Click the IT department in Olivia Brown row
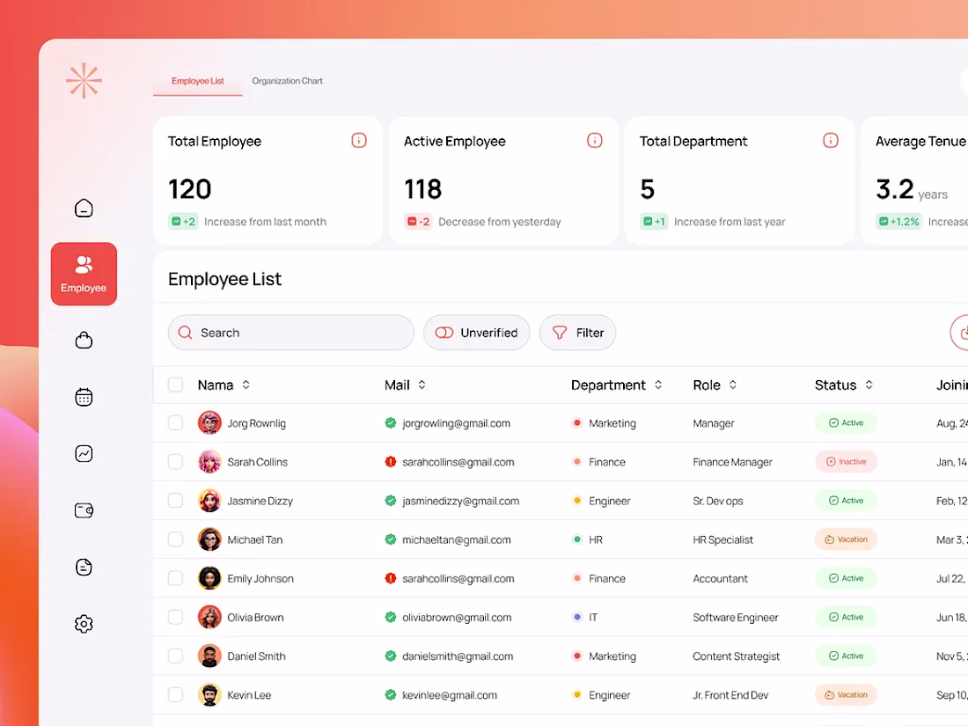Viewport: 968px width, 726px height. click(x=586, y=618)
